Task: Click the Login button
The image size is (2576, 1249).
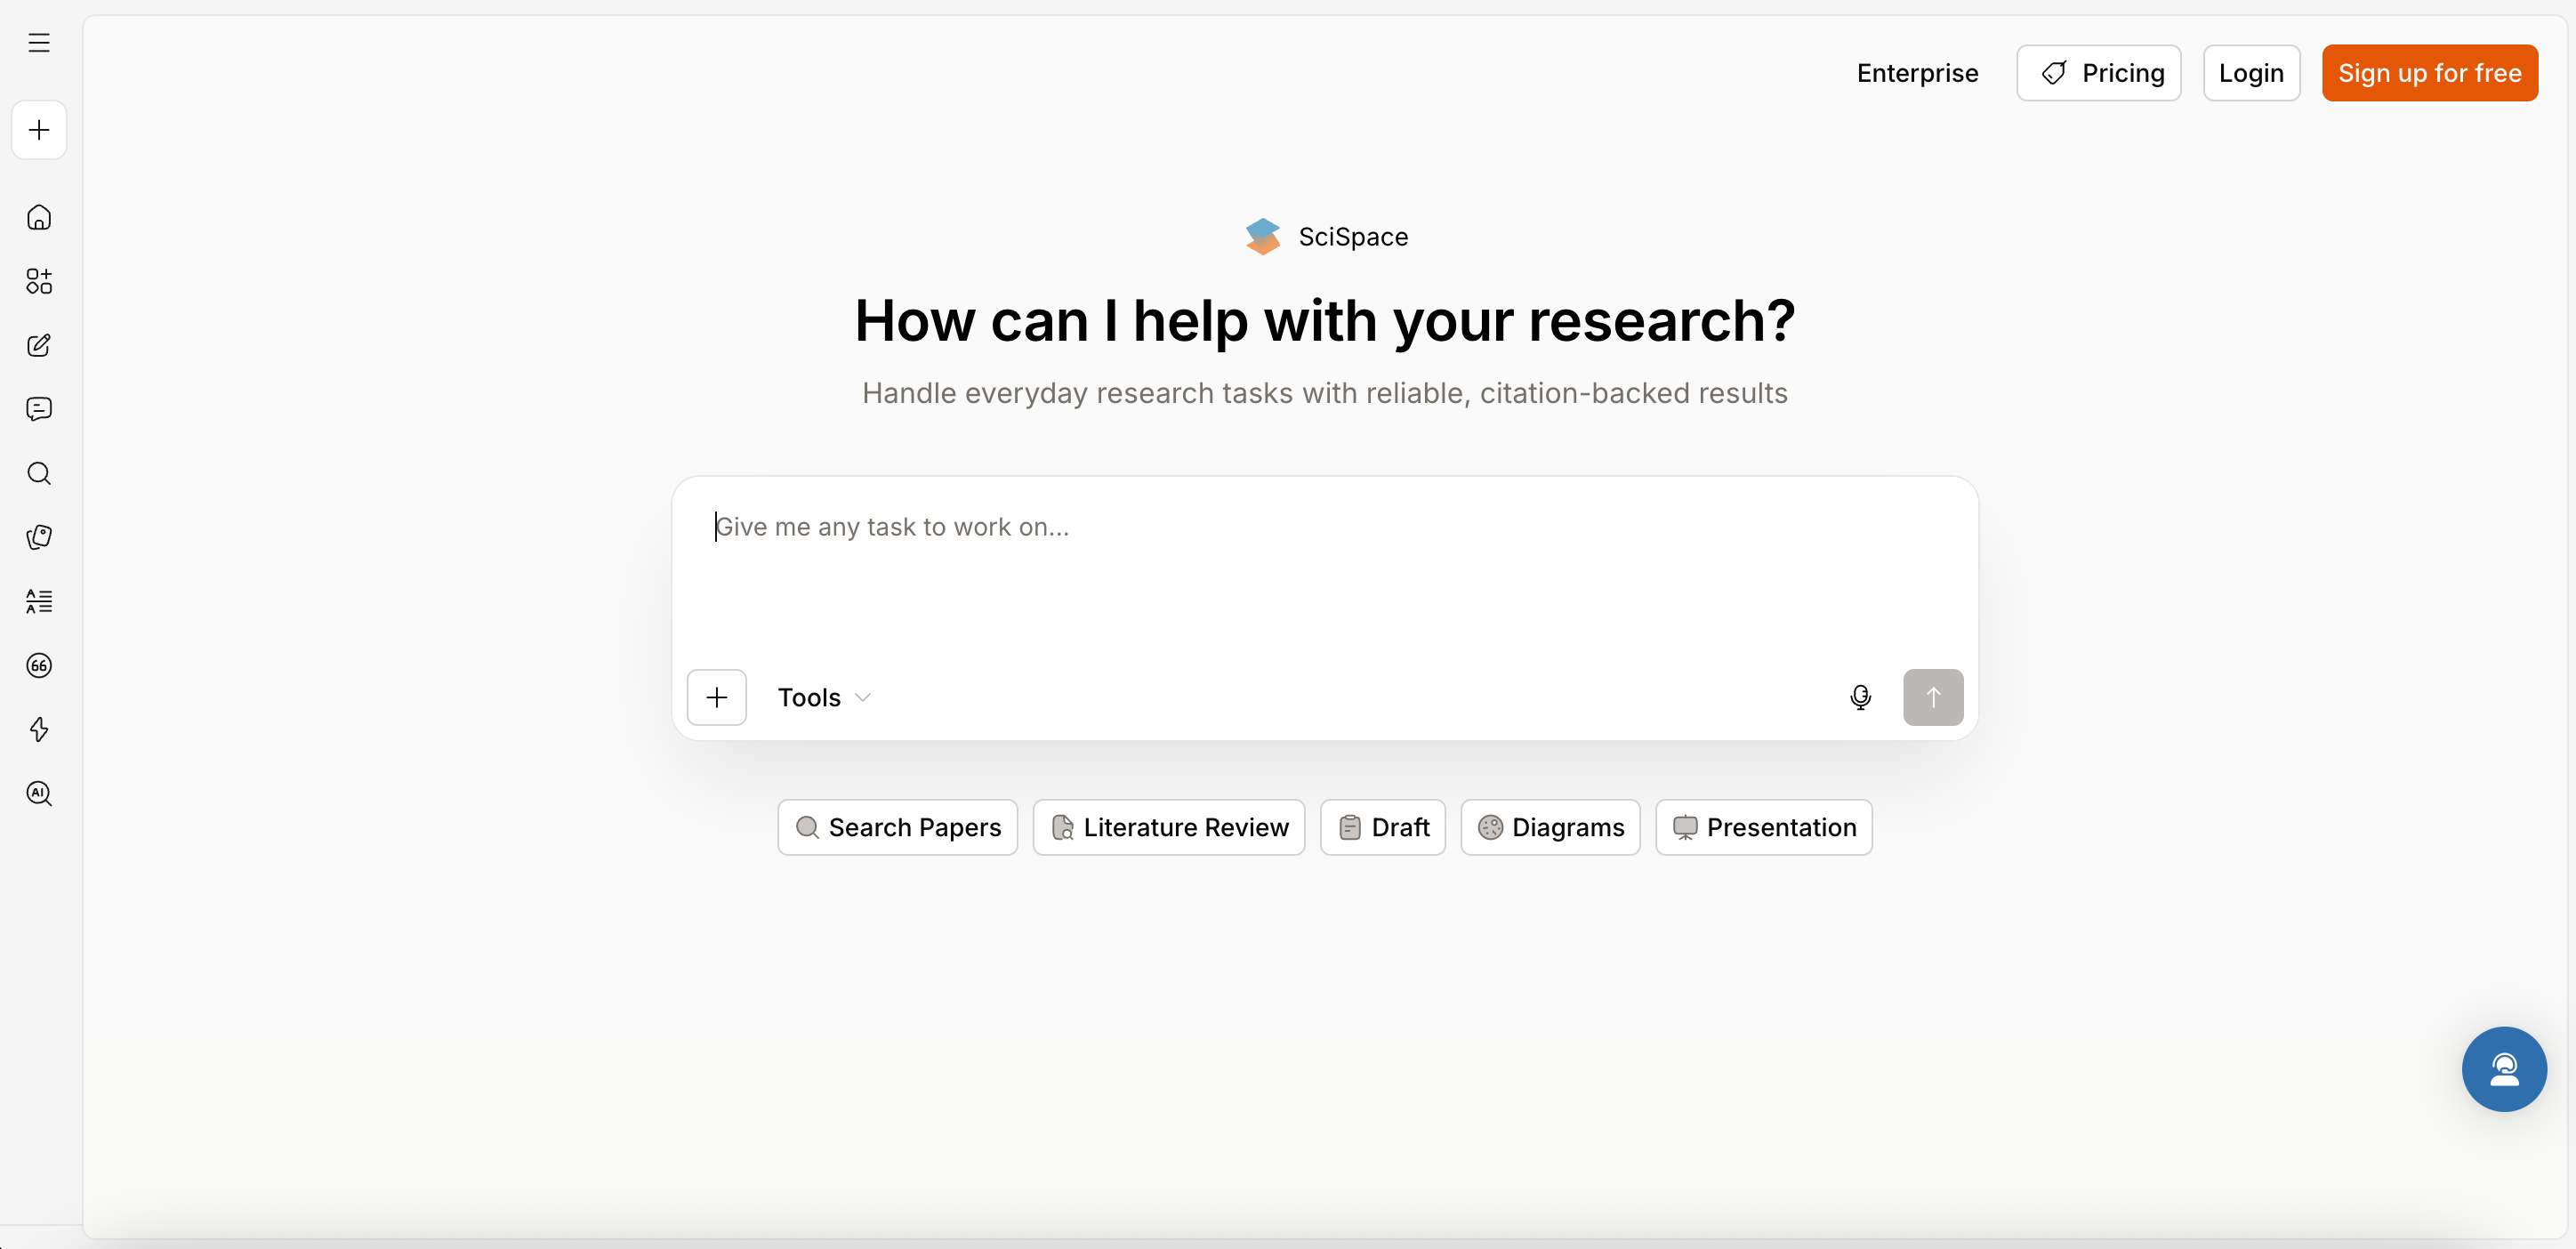Action: pos(2251,73)
